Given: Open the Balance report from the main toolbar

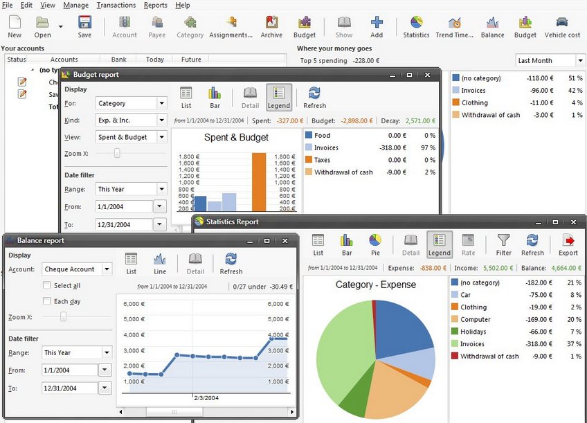Looking at the screenshot, I should coord(492,22).
